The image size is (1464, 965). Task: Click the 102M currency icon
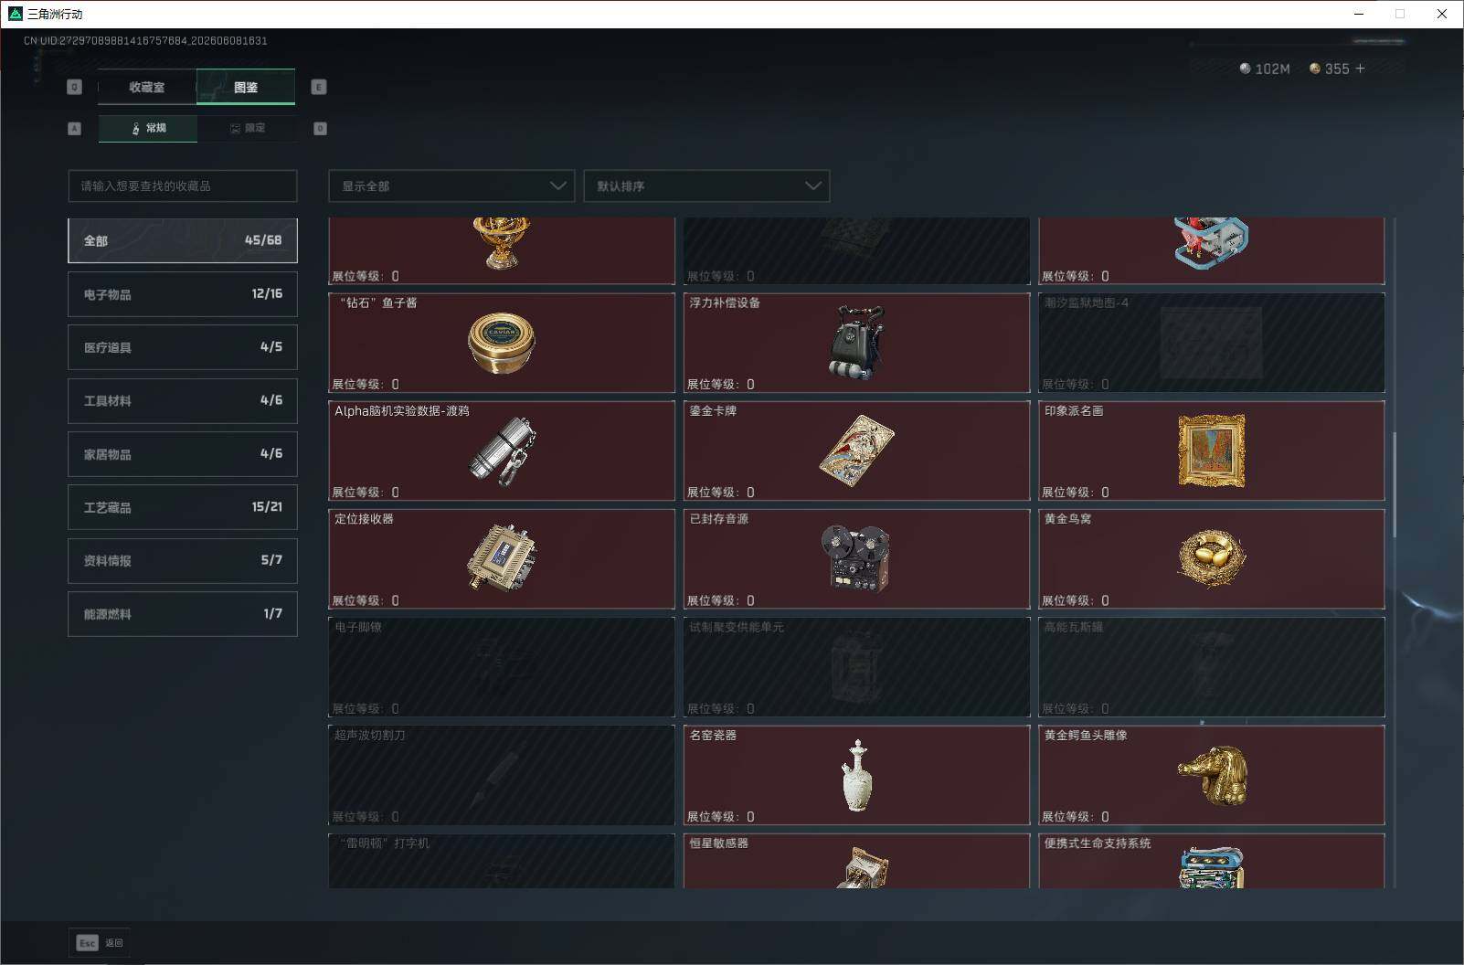[1245, 69]
